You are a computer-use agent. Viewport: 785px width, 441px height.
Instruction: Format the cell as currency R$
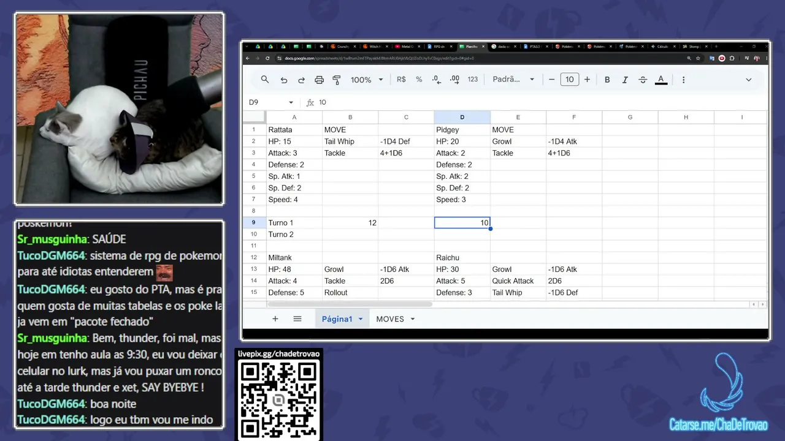click(401, 80)
